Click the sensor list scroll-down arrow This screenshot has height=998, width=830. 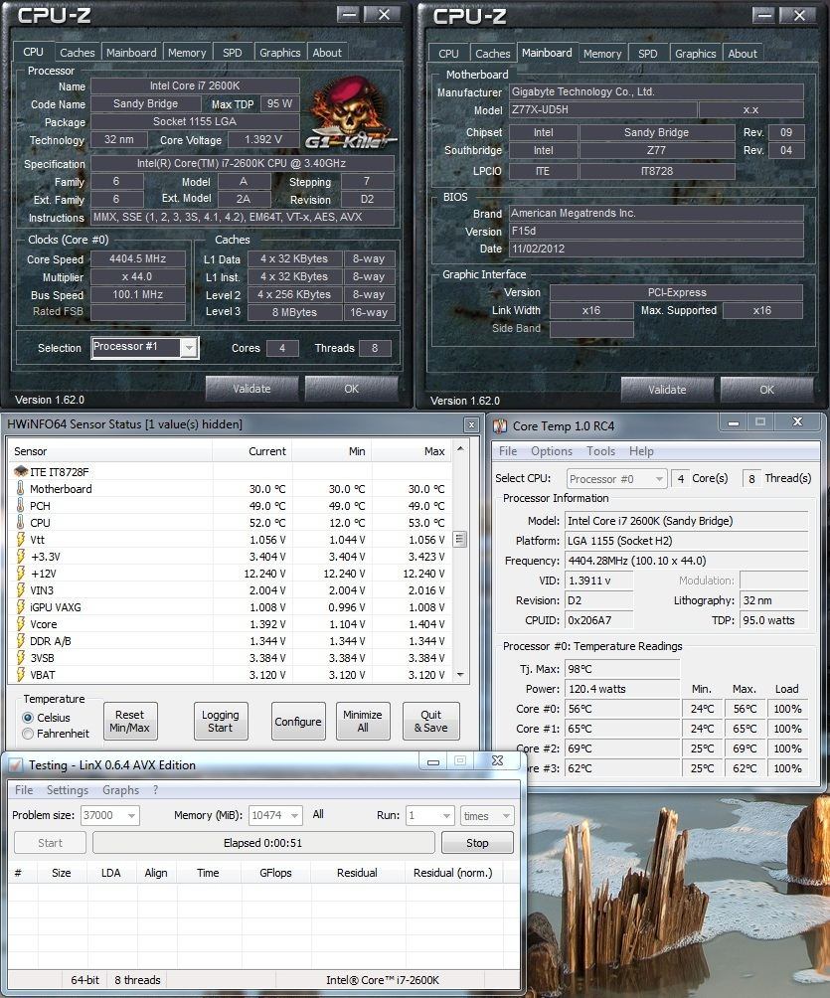point(460,675)
